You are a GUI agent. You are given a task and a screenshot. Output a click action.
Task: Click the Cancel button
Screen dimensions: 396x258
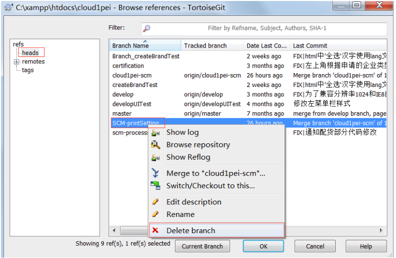(x=315, y=246)
